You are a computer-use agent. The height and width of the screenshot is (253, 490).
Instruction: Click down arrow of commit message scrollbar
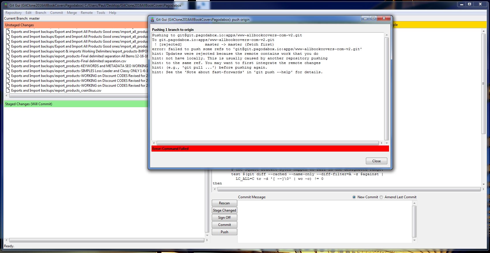click(x=414, y=240)
